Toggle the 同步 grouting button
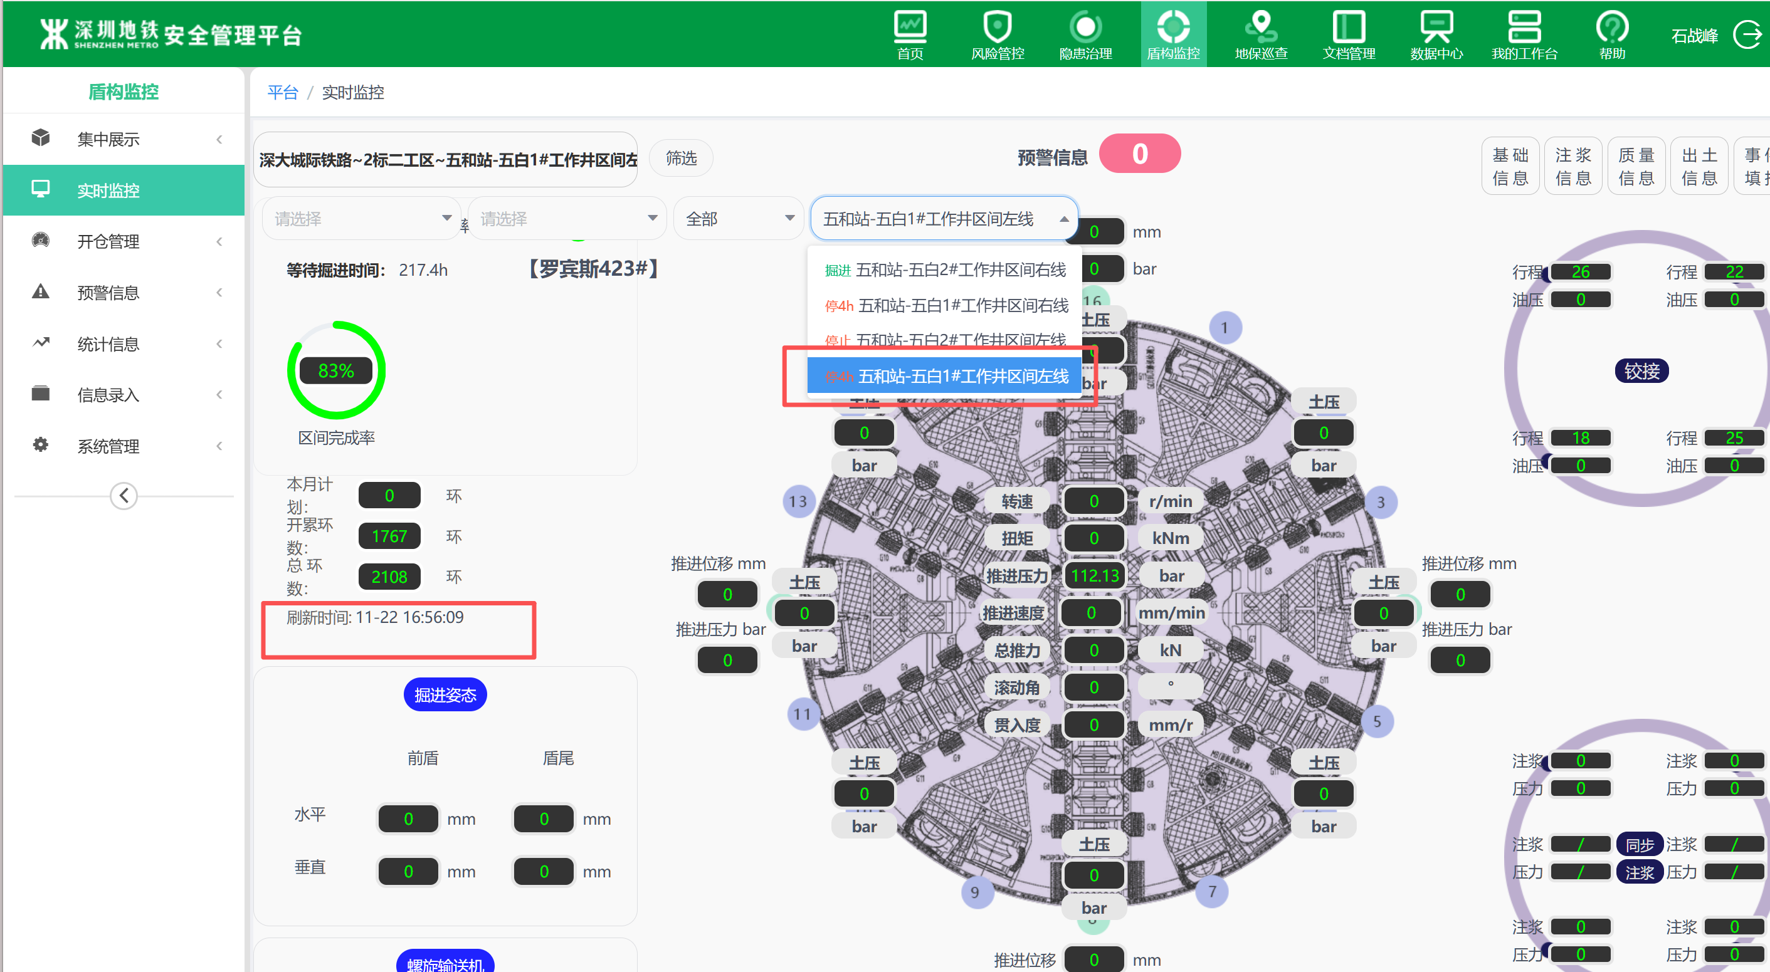This screenshot has width=1770, height=972. click(1639, 844)
